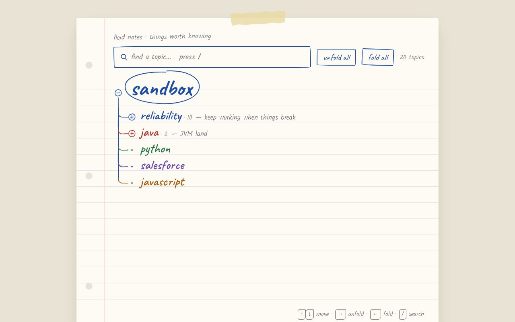
Task: Select the sandbox root topic
Action: coord(162,88)
